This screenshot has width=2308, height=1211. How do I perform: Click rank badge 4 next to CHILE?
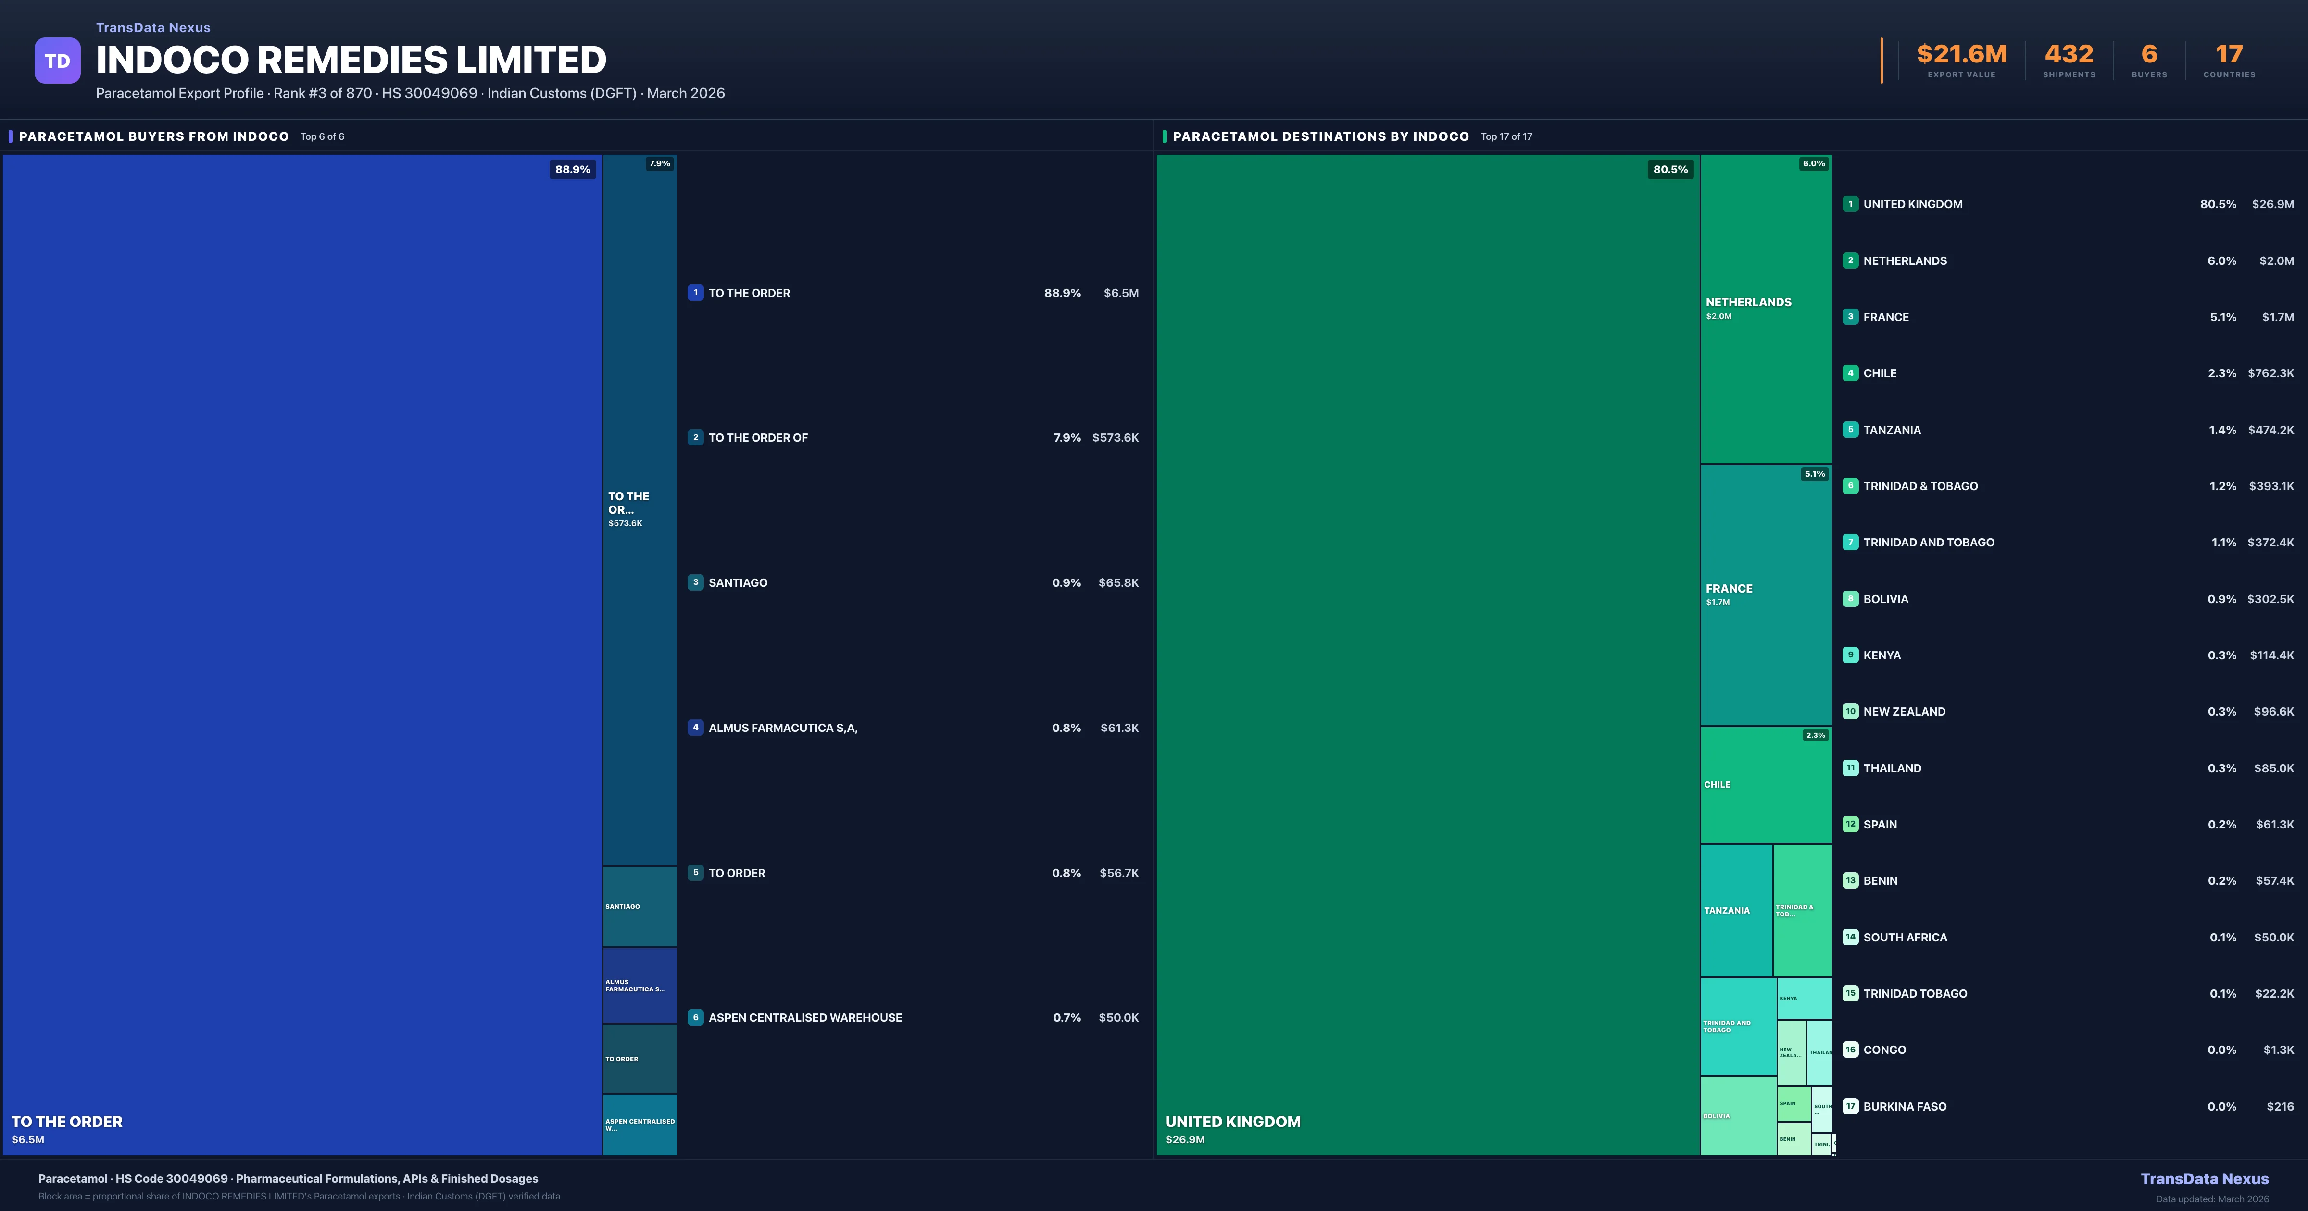(1850, 373)
